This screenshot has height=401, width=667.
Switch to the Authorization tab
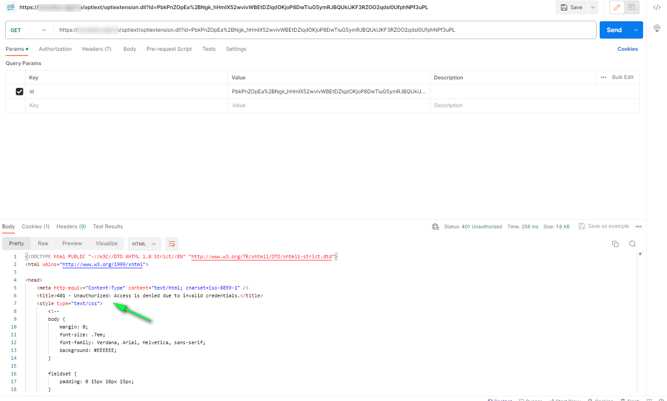click(55, 49)
